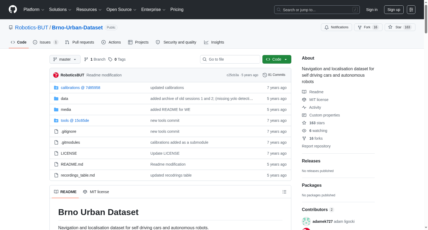The width and height of the screenshot is (428, 230).
Task: Click the submodule icon beside calibrations
Action: (x=56, y=88)
